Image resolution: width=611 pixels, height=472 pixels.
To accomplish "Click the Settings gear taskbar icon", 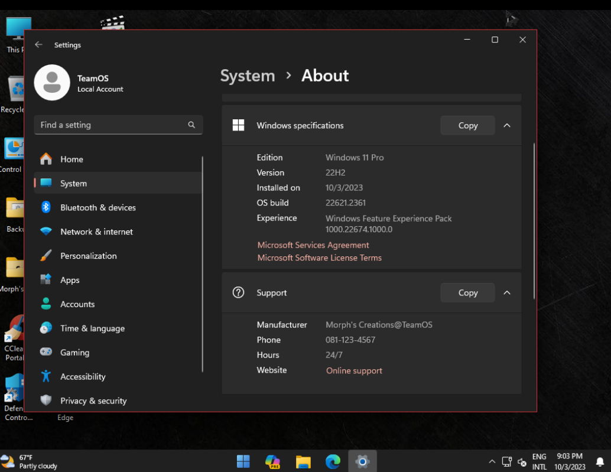I will click(362, 461).
